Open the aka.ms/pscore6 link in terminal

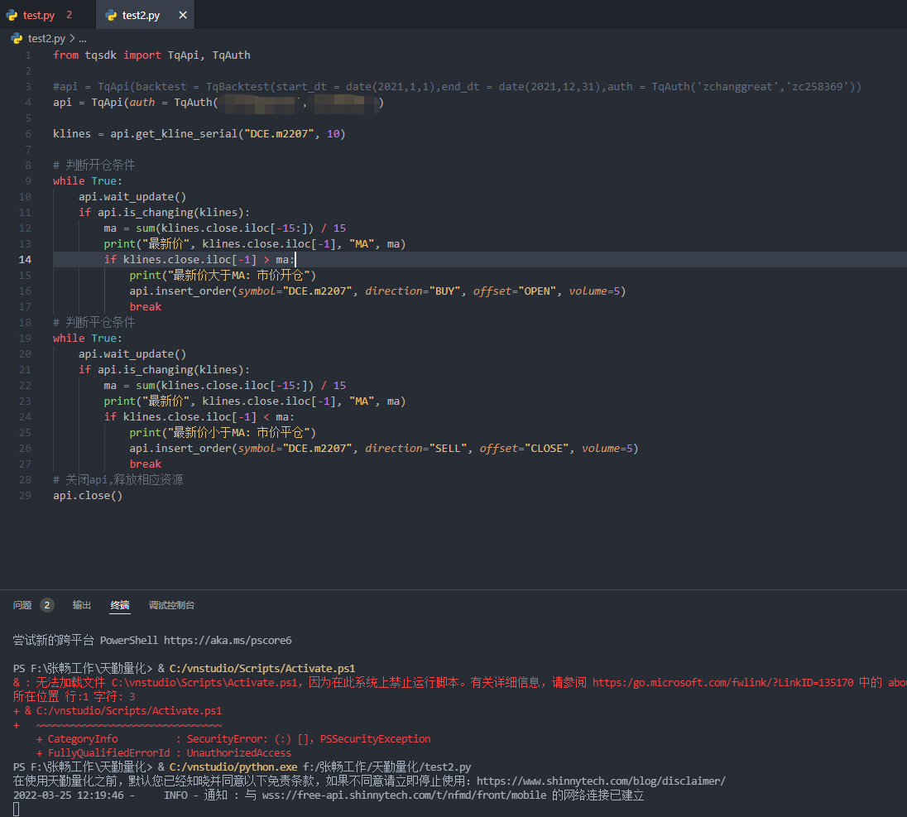[x=228, y=641]
